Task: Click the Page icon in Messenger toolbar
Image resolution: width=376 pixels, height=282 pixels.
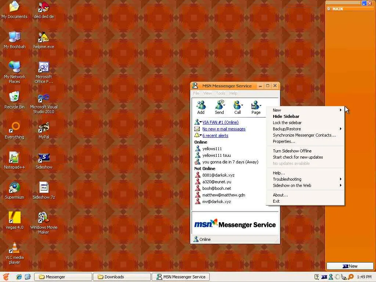Action: (256, 107)
